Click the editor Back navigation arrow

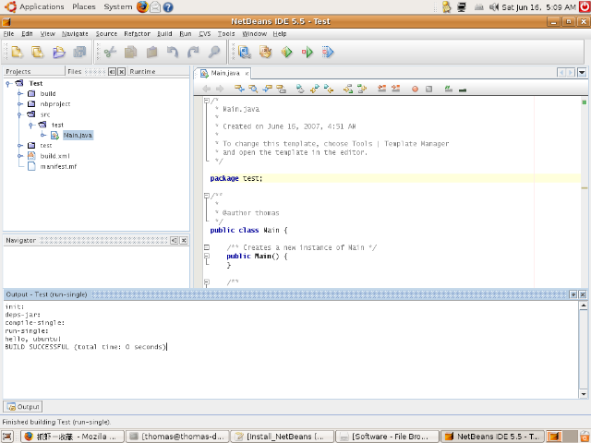[206, 89]
